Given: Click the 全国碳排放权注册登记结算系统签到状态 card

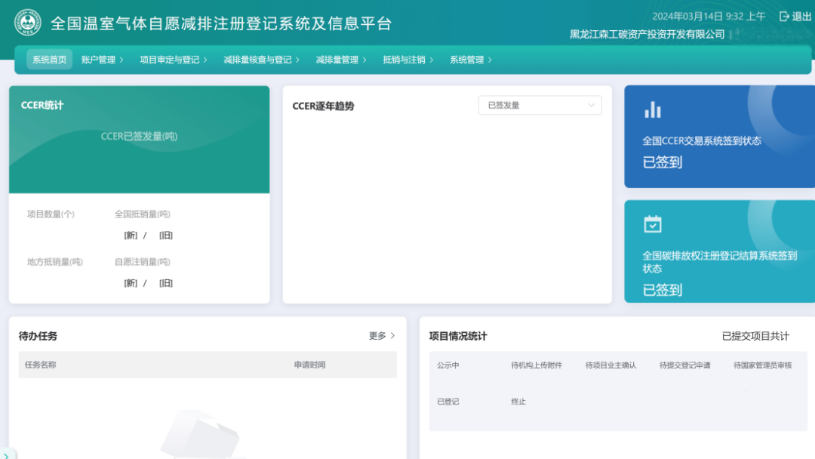Looking at the screenshot, I should pyautogui.click(x=719, y=251).
